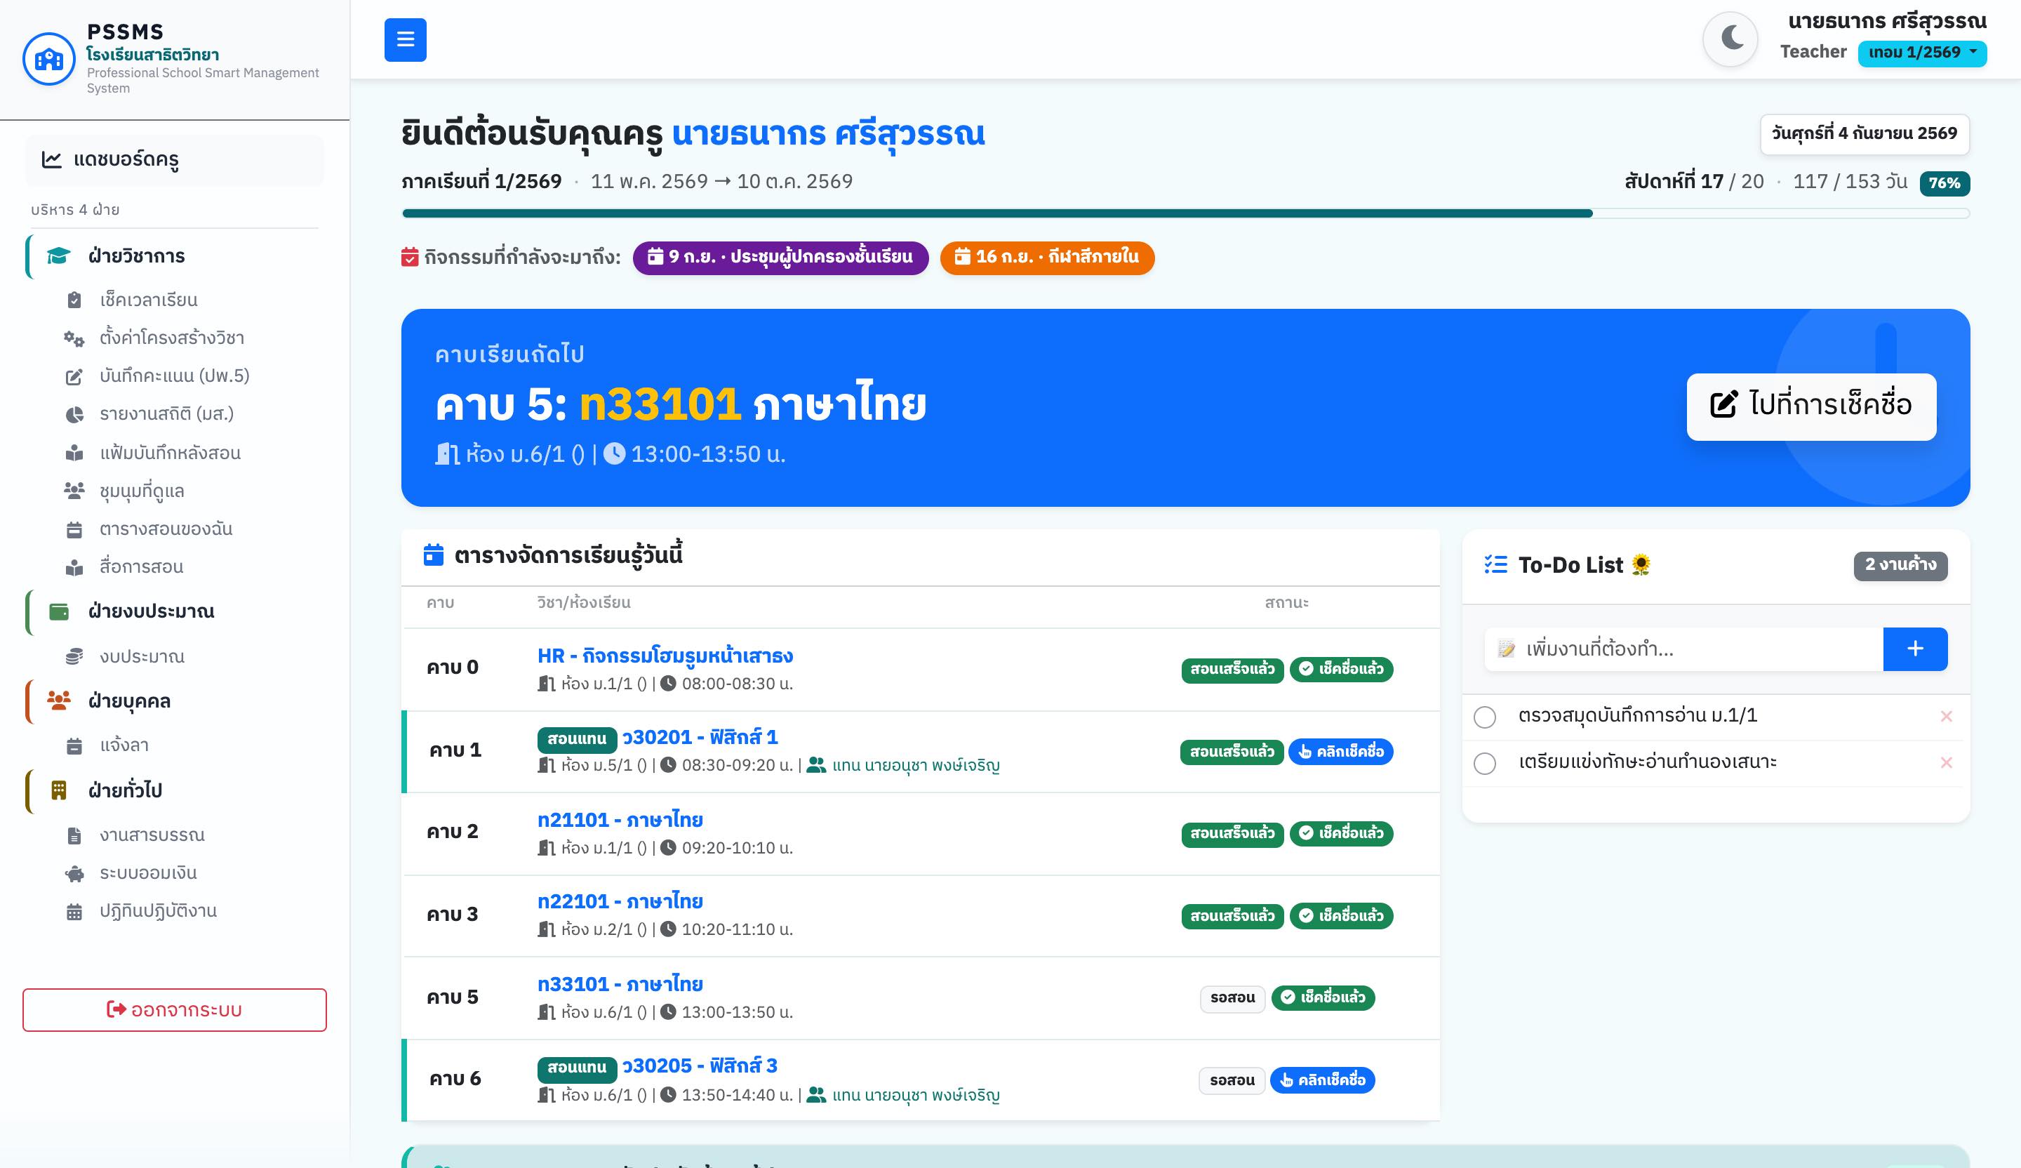Click คลิกเช็คชื่อ for ว30201 ฟิสิกส์ 1
Image resolution: width=2021 pixels, height=1168 pixels.
[1341, 752]
